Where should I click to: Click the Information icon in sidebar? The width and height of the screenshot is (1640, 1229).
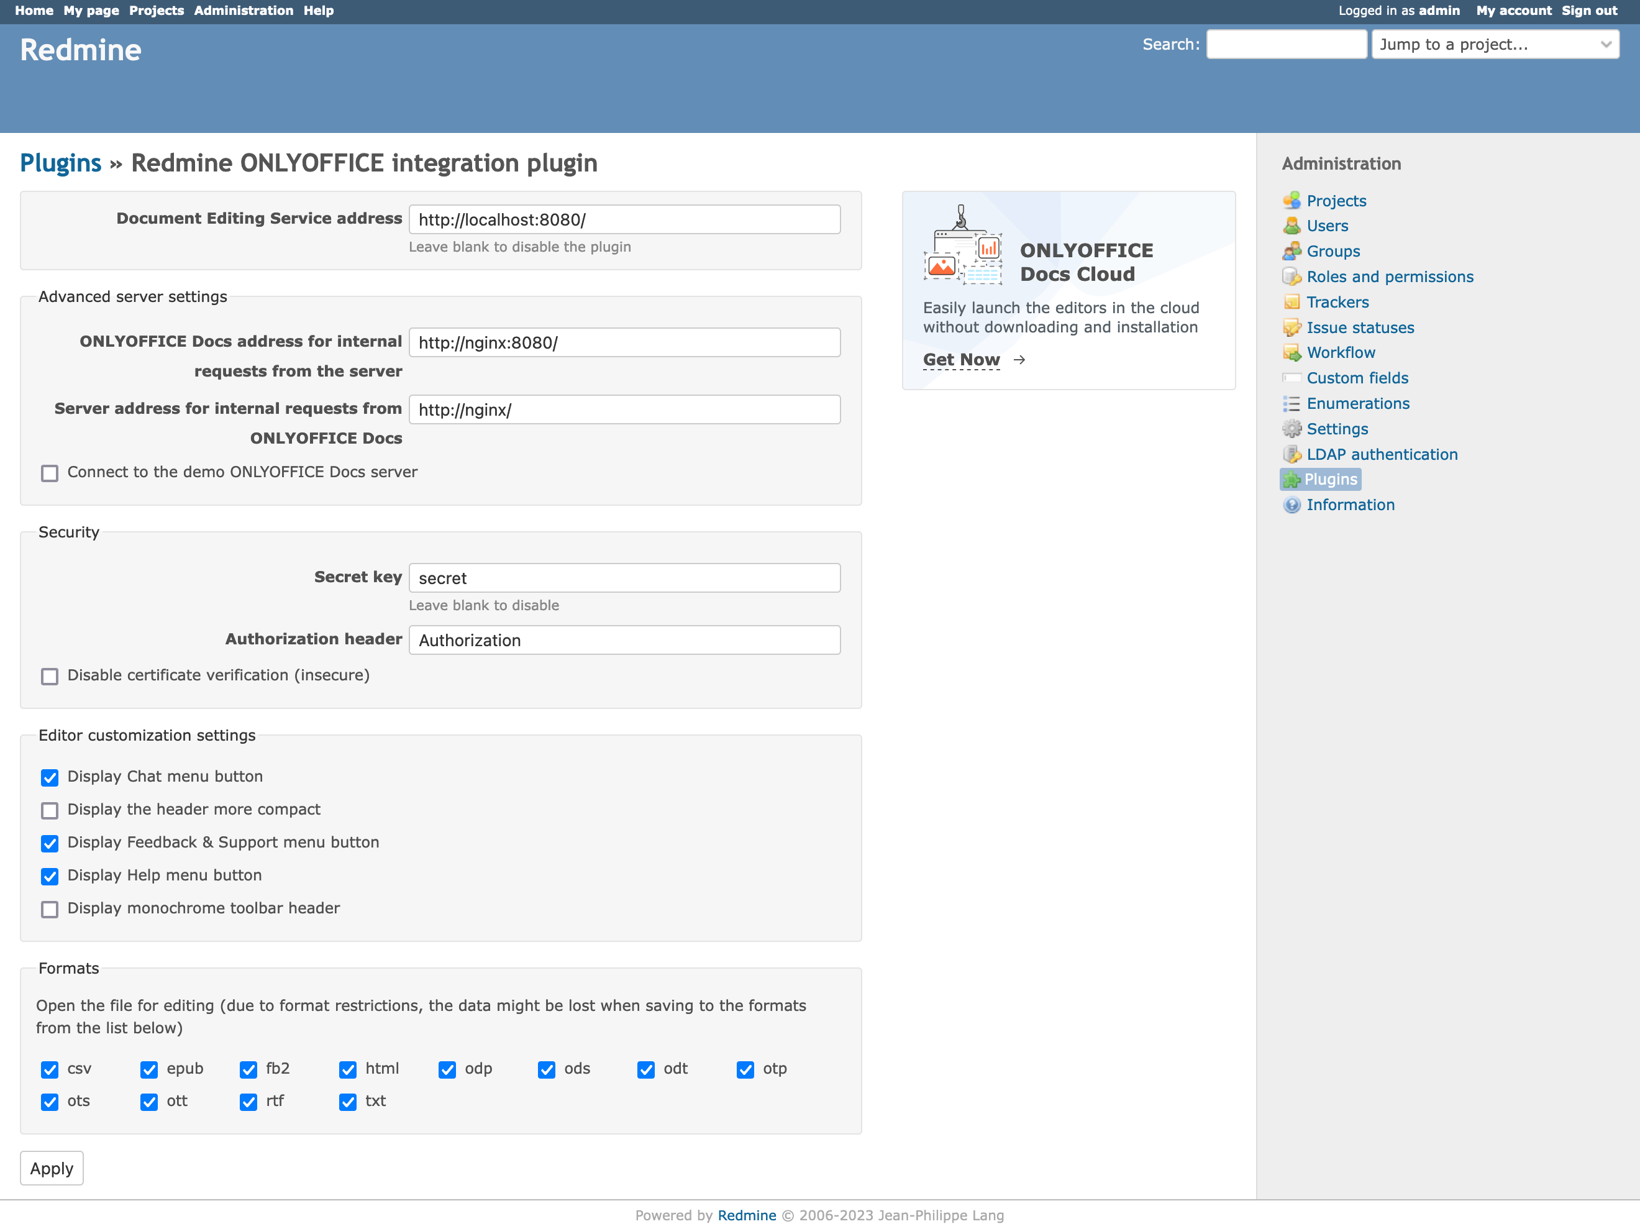pyautogui.click(x=1291, y=505)
